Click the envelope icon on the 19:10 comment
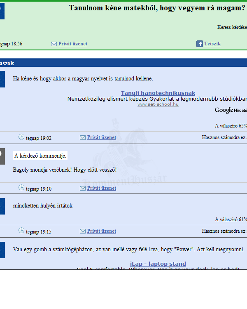The height and width of the screenshot is (309, 247). (x=83, y=188)
